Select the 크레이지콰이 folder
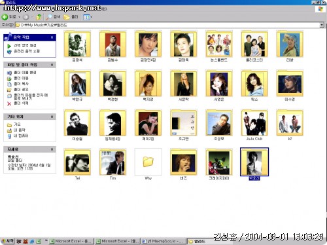The width and height of the screenshot is (327, 245). pos(219,164)
